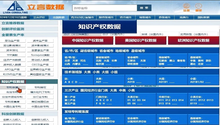220x125 pixels.
Task: Expand the 知识产权数据 sidebar section
Action: tap(13, 82)
